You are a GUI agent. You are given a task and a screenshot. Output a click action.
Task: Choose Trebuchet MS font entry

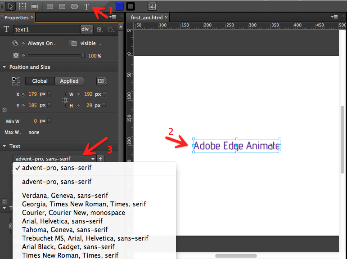tap(94, 238)
